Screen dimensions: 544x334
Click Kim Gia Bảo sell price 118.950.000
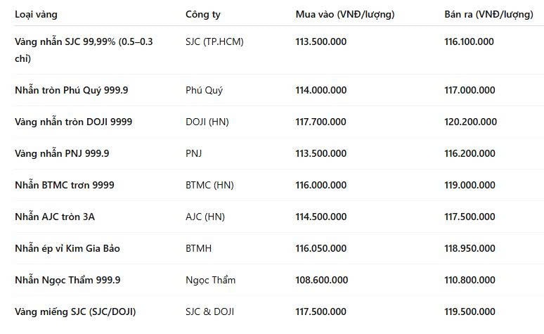[469, 248]
